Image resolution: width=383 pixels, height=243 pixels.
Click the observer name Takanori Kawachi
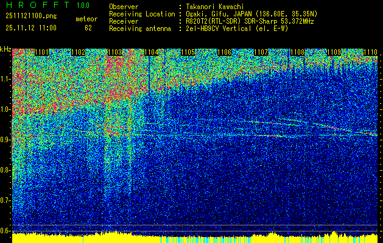click(215, 7)
